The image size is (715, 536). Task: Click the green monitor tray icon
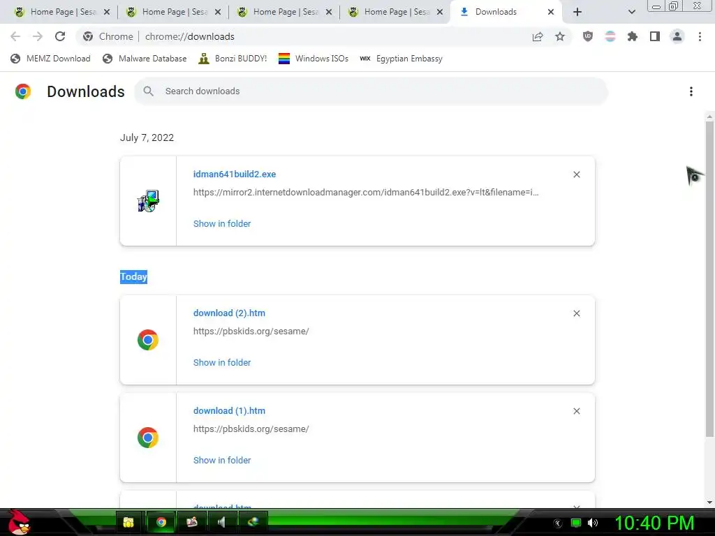click(x=576, y=523)
